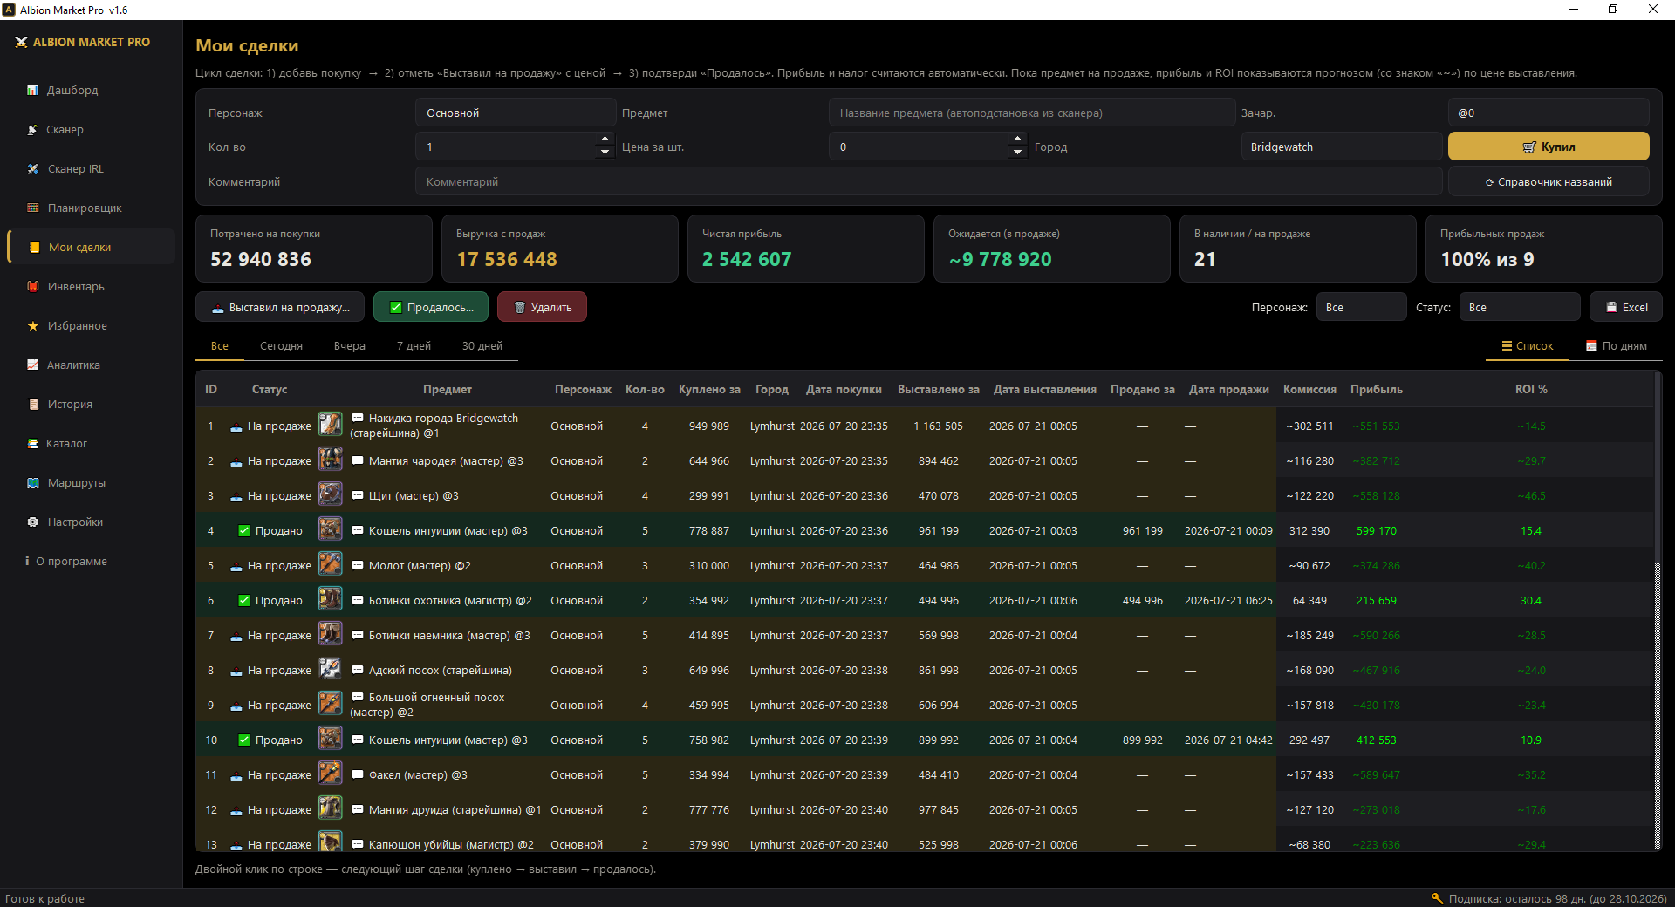1675x907 pixels.
Task: Click the Аналитика chart icon
Action: pos(33,365)
